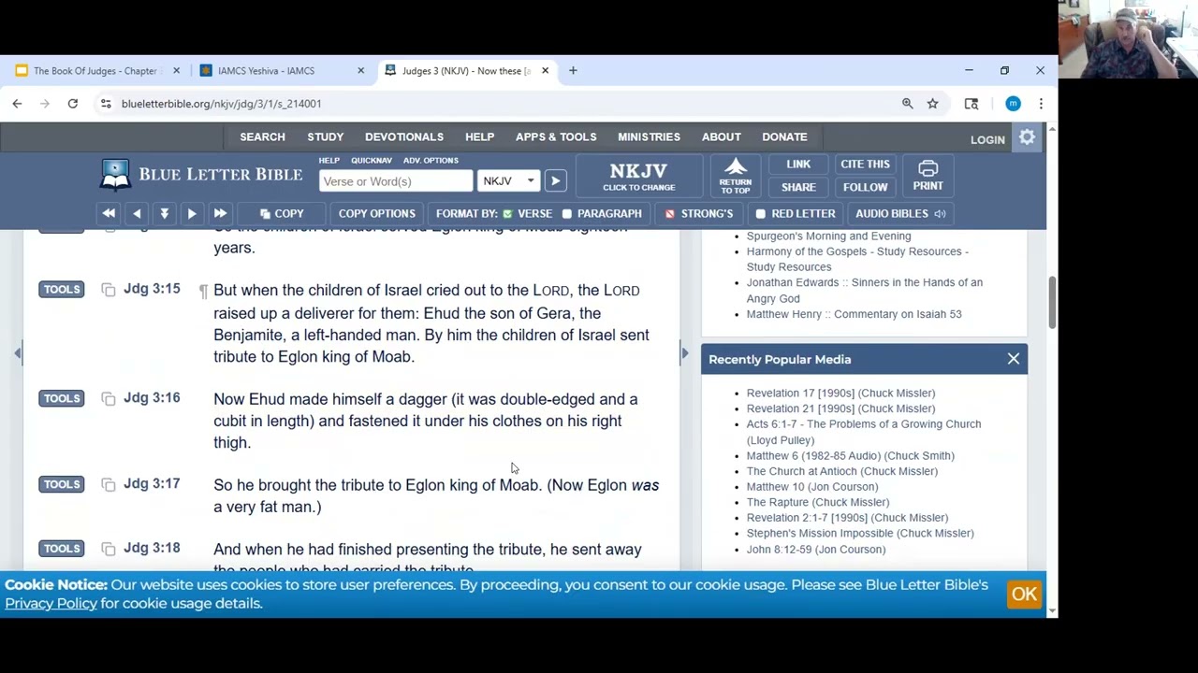Click the SHARE button

[798, 187]
